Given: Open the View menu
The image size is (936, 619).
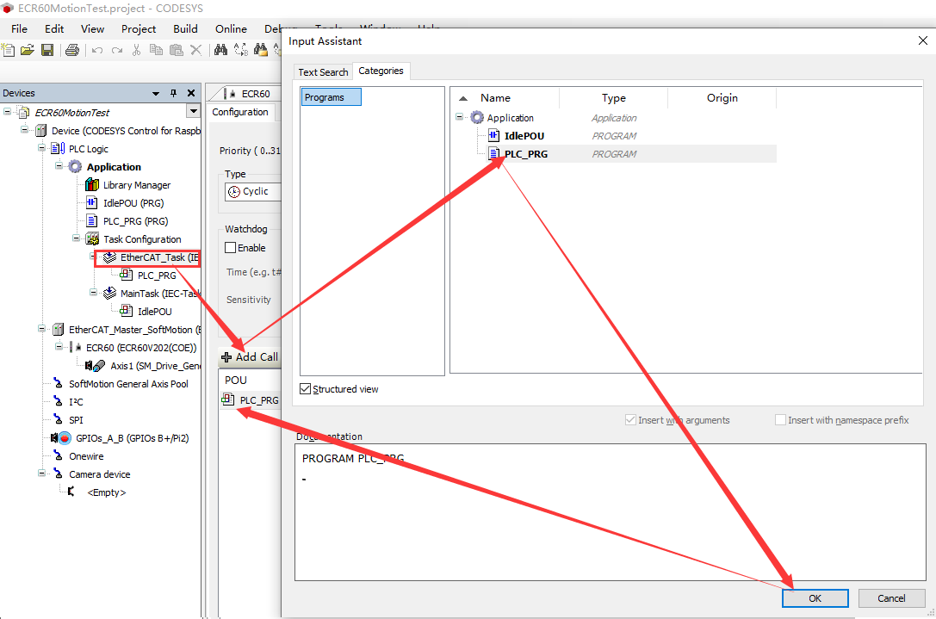Looking at the screenshot, I should [92, 28].
